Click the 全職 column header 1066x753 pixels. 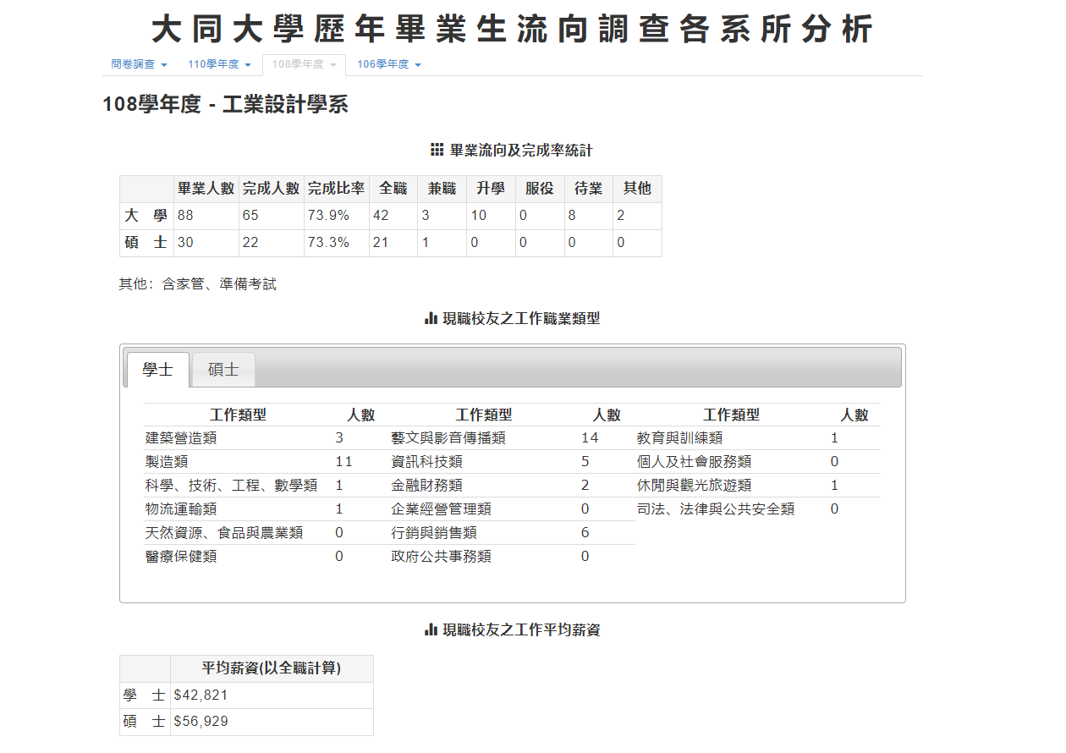tap(393, 189)
